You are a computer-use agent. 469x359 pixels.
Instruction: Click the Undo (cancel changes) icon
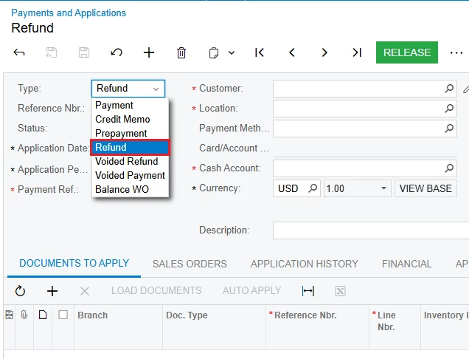[117, 52]
